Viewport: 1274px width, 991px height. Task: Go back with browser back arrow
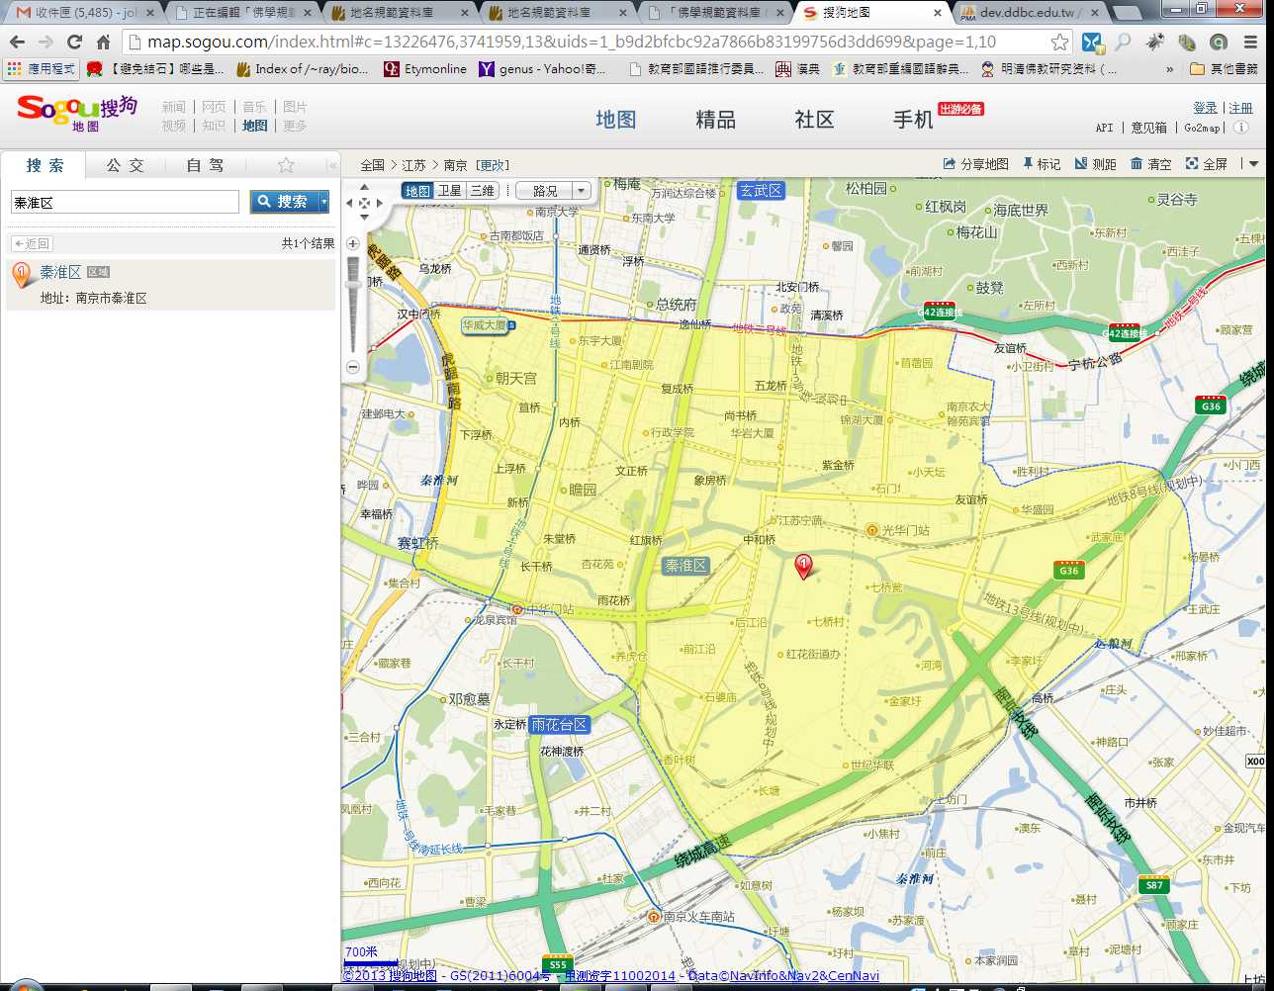(17, 43)
